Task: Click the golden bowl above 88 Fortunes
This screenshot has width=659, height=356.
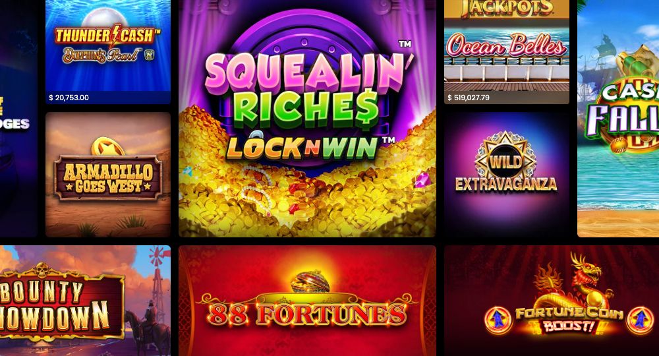Action: (310, 282)
